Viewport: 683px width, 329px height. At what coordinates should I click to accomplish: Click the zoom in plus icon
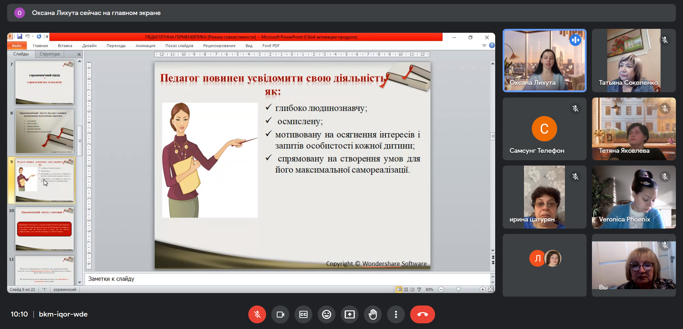482,289
